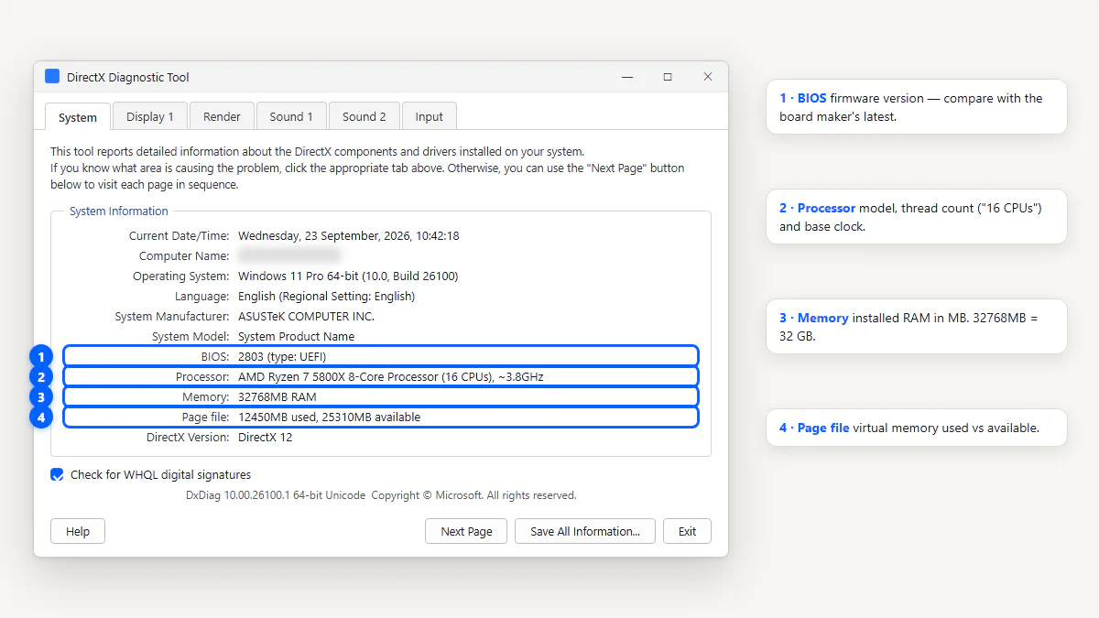Screen dimensions: 1099x618
Task: Click the 'Computer Name:' label
Action: 184,255
